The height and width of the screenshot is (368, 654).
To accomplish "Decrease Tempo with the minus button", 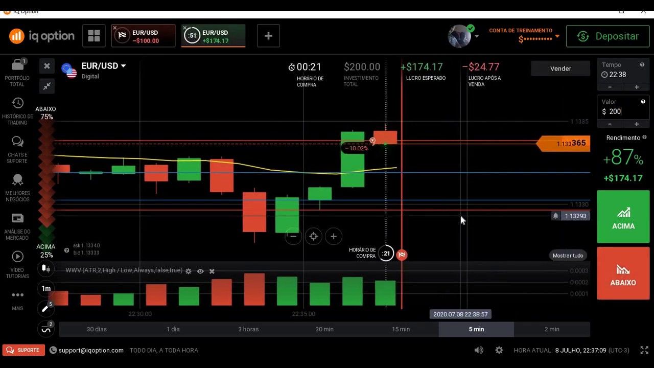I will (610, 87).
